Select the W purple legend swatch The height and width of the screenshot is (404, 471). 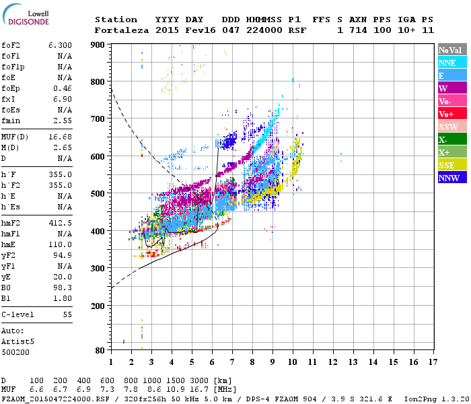(452, 88)
